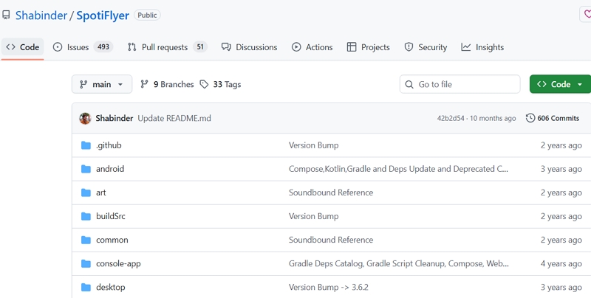The width and height of the screenshot is (591, 298).
Task: Open the Shabinder commit author link
Action: coord(115,118)
